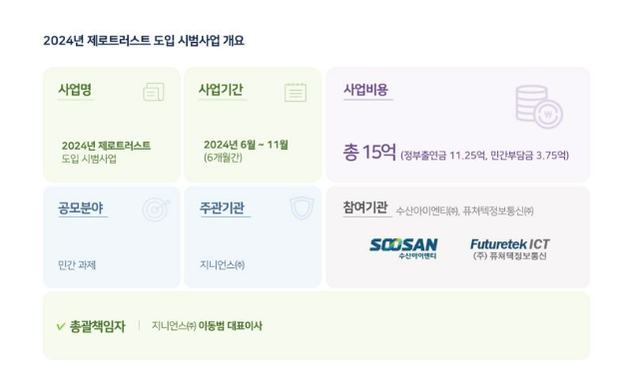Click the SOOSAN company logo

[403, 248]
